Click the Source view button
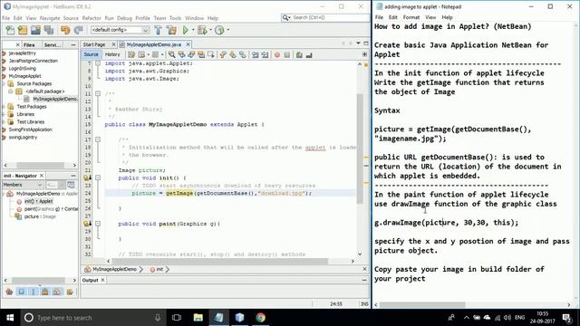Screen dimensions: 580x326 [x=91, y=54]
